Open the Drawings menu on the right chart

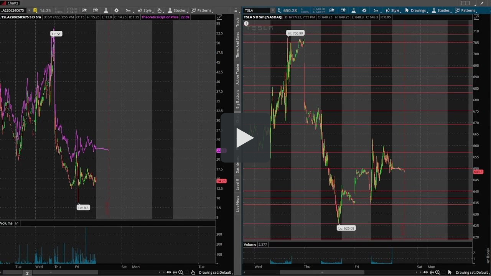click(x=418, y=10)
